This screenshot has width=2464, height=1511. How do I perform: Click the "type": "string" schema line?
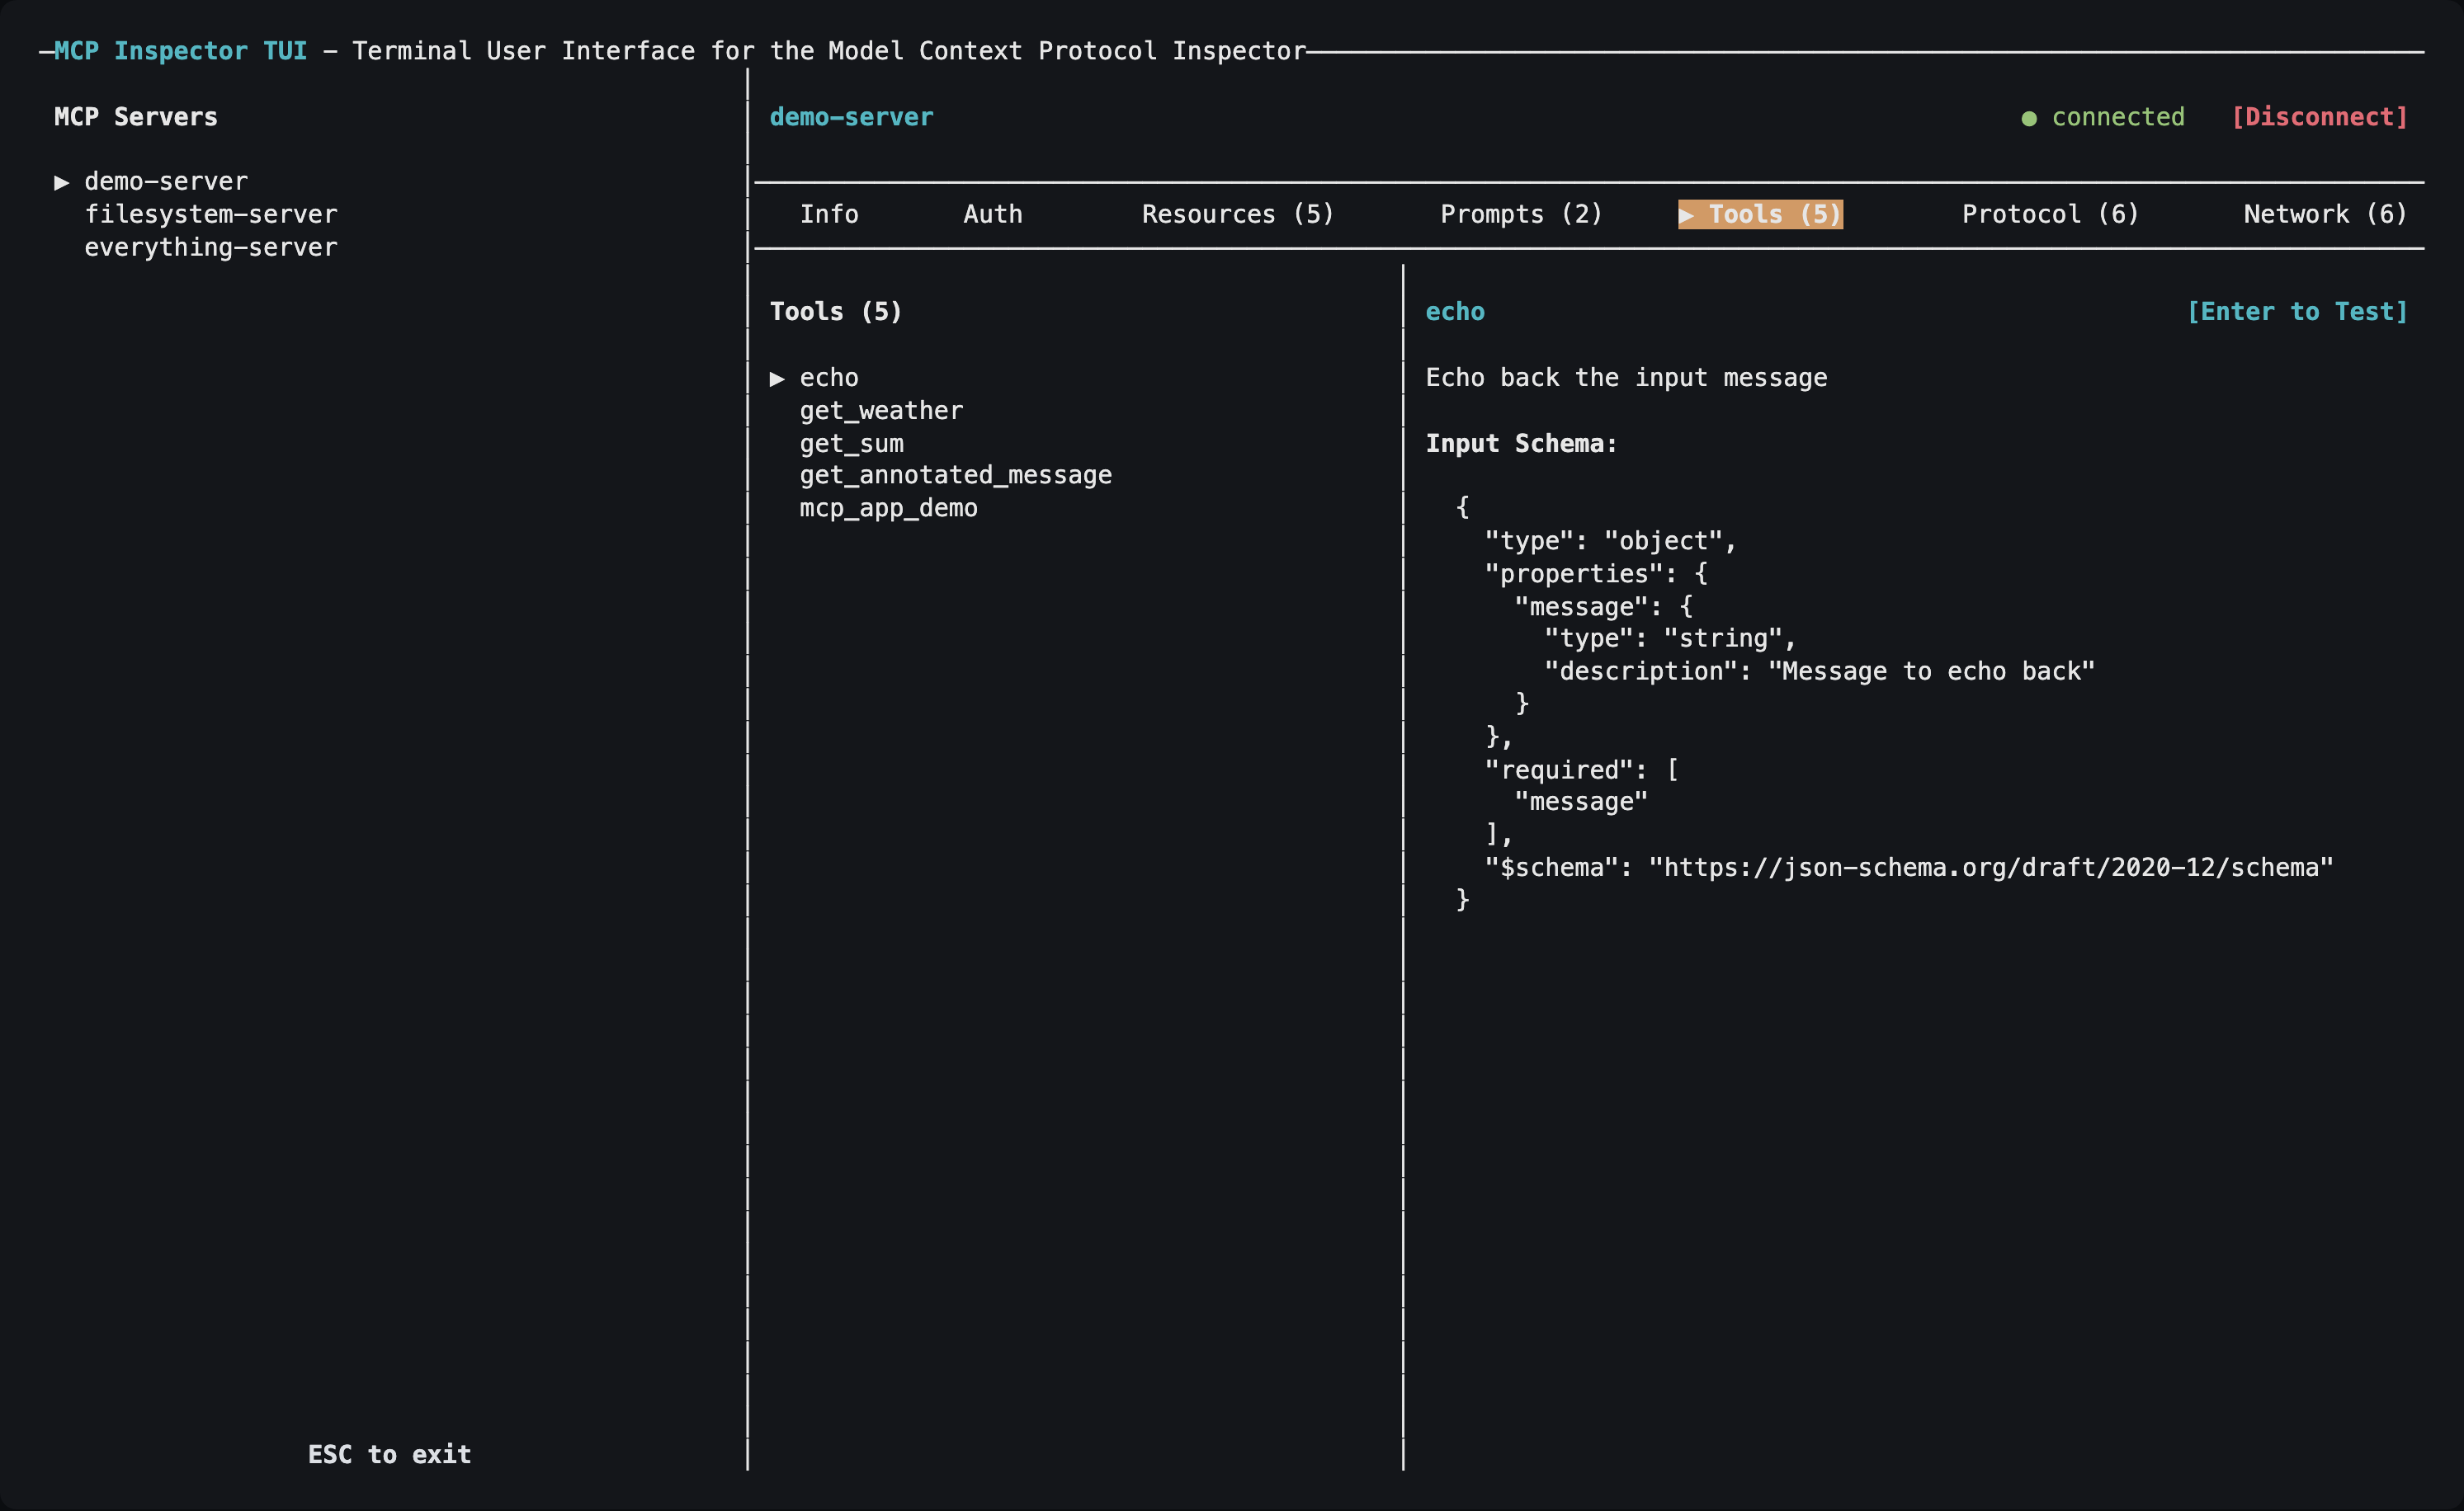(x=1670, y=639)
